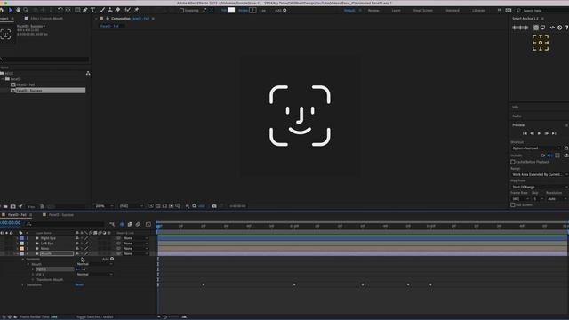569x320 pixels.
Task: Open the viewer magnification 200% dropdown
Action: point(105,206)
